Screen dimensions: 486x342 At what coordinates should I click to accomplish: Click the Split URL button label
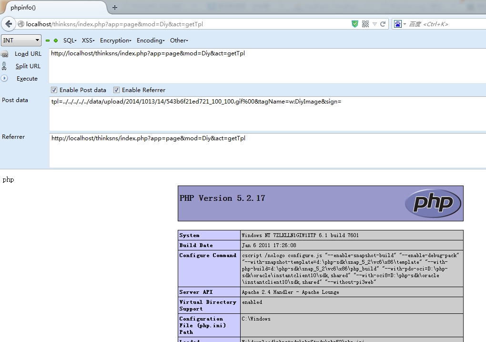click(28, 66)
